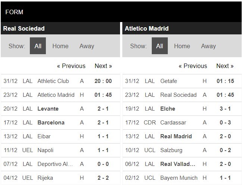This screenshot has width=242, height=185.
Task: Open the Levante match opponent link
Action: (x=48, y=108)
